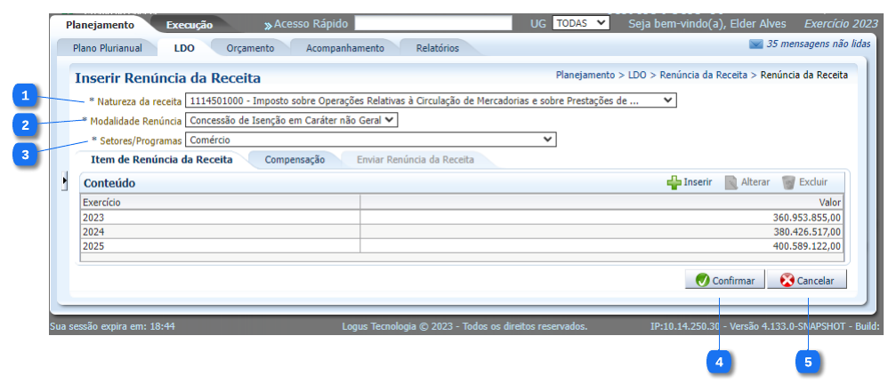Open the Setores/Programas dropdown
The image size is (896, 392).
click(547, 140)
